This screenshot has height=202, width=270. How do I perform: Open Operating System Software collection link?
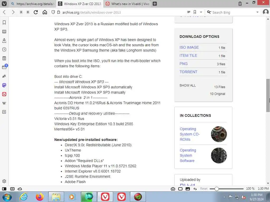(188, 155)
